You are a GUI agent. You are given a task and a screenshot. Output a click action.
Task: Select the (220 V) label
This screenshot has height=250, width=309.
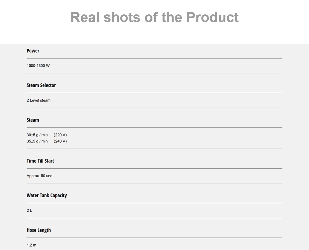click(x=60, y=135)
